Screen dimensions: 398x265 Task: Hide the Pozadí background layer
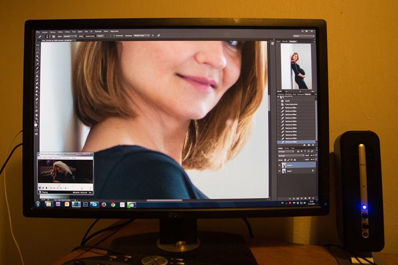(279, 171)
